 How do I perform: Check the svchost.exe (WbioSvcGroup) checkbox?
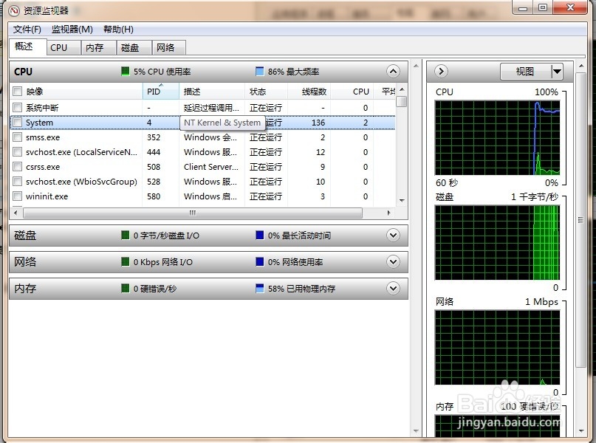[x=18, y=182]
